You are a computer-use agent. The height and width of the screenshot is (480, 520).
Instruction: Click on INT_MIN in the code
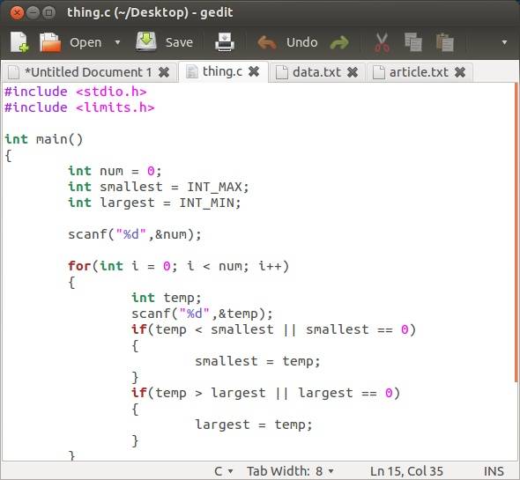click(206, 203)
